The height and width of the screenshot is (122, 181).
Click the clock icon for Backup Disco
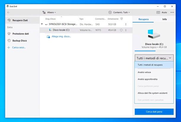pos(9,41)
